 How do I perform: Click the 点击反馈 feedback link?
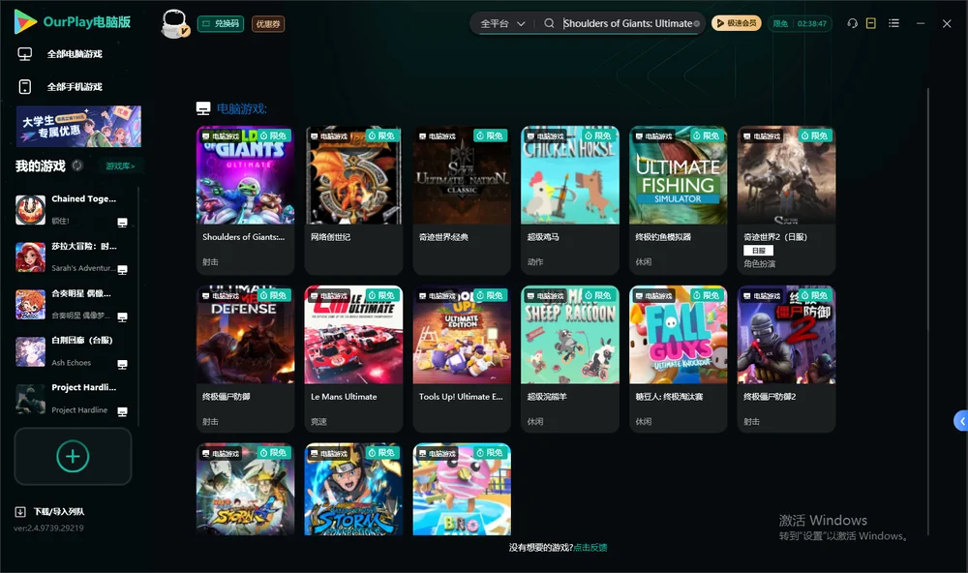tap(590, 548)
